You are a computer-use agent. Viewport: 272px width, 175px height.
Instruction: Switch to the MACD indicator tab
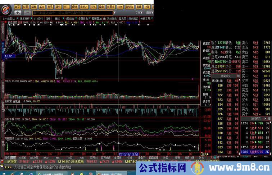[46, 157]
